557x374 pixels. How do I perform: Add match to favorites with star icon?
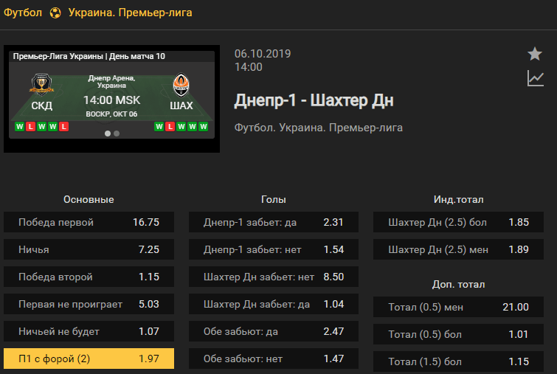tap(535, 54)
